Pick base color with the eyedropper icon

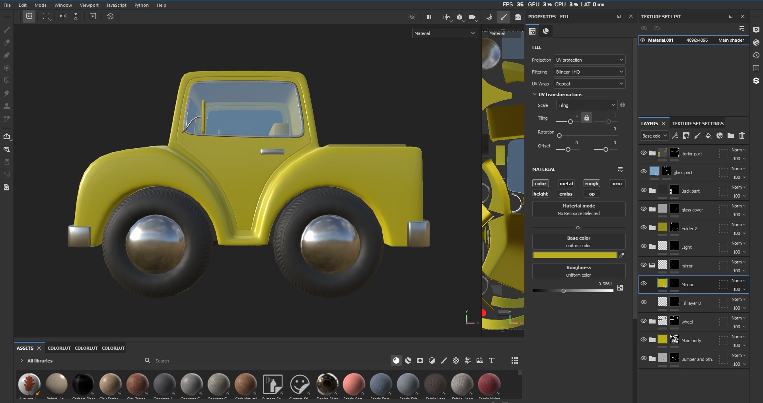622,255
